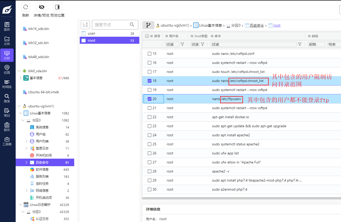Image resolution: width=341 pixels, height=222 pixels.
Task: Open the 工具箱 section in the sidebar
Action: [x=7, y=141]
